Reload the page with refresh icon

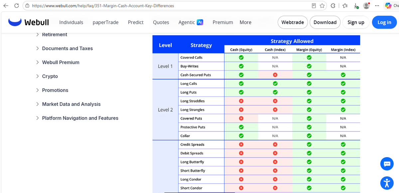(x=17, y=6)
